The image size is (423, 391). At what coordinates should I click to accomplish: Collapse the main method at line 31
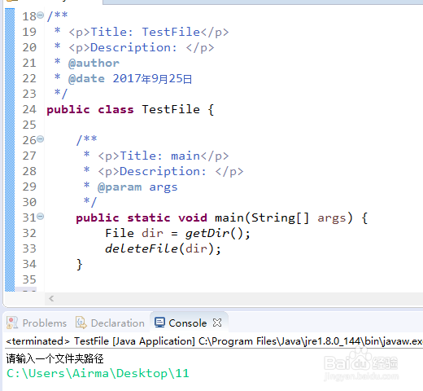tap(41, 217)
